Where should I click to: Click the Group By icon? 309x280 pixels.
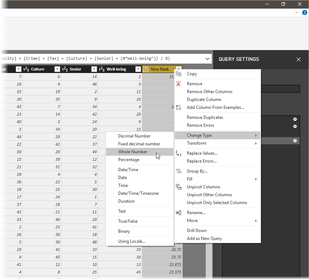(x=179, y=171)
